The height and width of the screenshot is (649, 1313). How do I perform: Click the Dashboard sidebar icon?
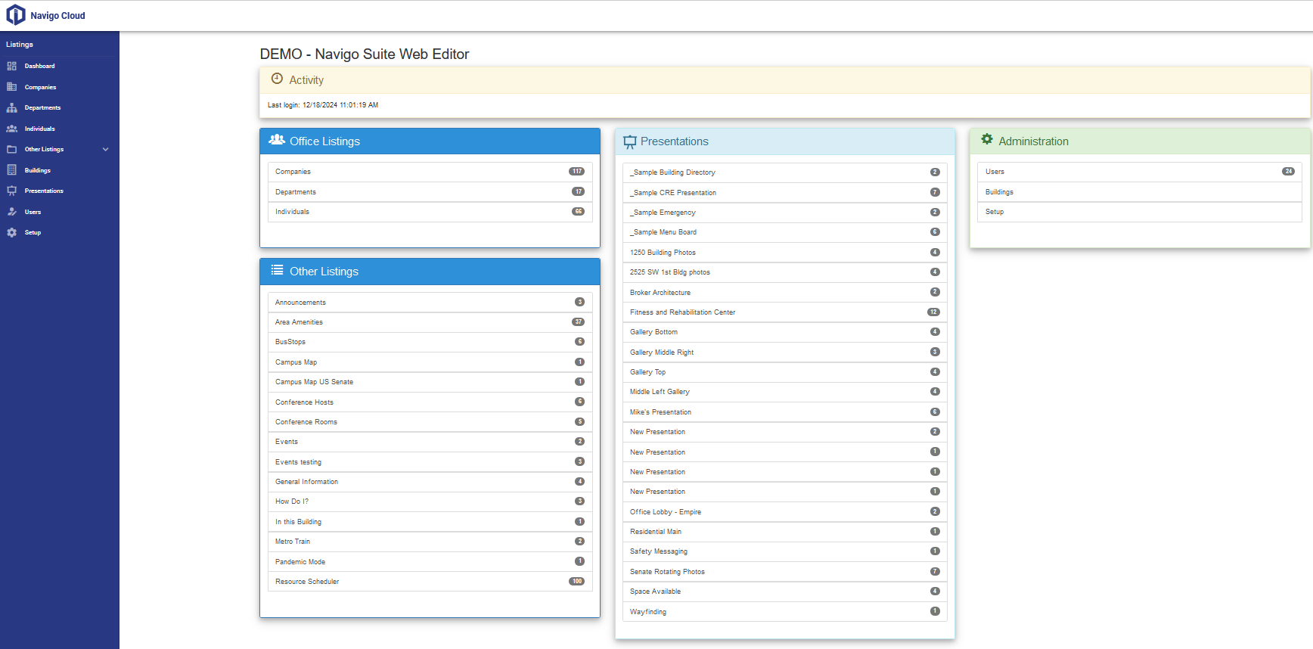coord(12,66)
